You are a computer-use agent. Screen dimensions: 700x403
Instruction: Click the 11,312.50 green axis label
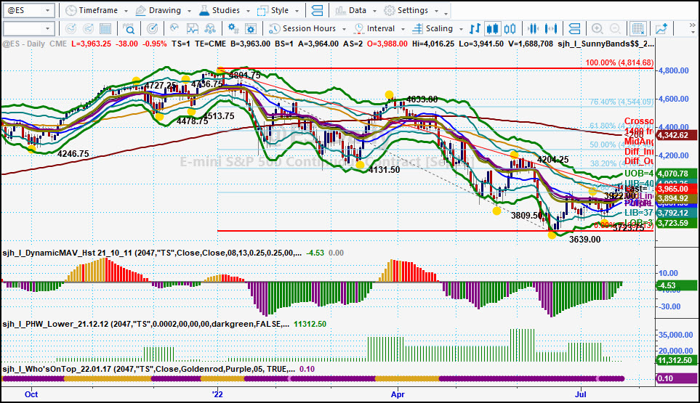(676, 360)
